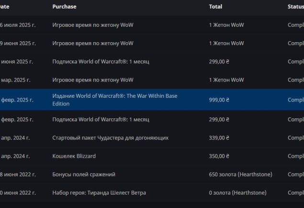304x208 pixels.
Task: Select July 2025 WoW token game time row
Action: coord(152,25)
